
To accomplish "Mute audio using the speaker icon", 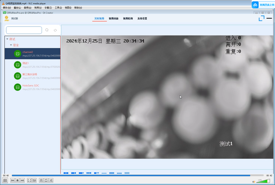I will tap(254, 182).
